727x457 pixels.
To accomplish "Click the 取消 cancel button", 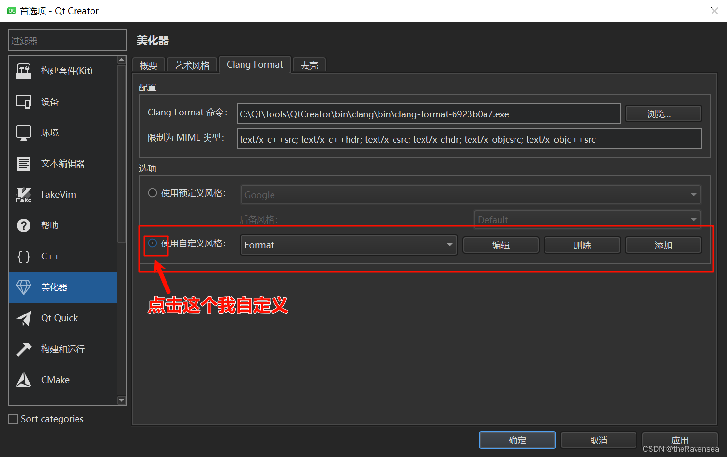I will (599, 440).
